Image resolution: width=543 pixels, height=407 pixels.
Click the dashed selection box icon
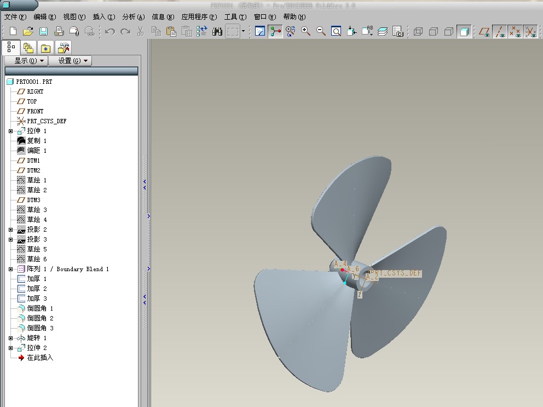(x=233, y=32)
